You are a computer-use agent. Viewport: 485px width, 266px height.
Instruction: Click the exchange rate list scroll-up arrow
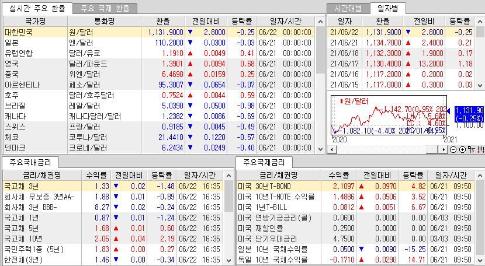tap(320, 22)
